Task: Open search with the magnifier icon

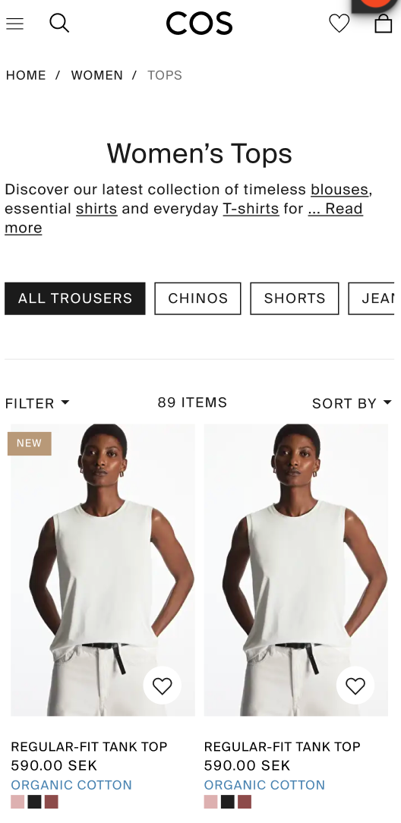Action: tap(59, 23)
